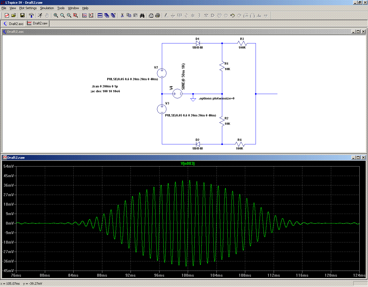Maximize the Draft2.raw plot window
368x287 pixels.
point(358,158)
